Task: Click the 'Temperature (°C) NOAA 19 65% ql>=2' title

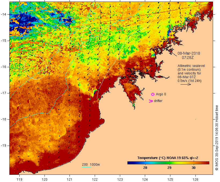Action: click(x=168, y=158)
